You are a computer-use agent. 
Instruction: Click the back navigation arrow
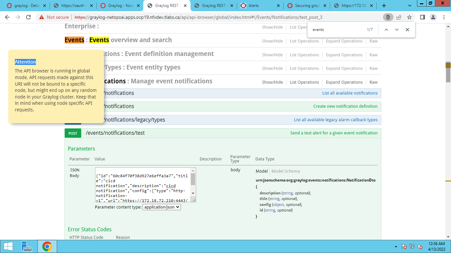[7, 17]
